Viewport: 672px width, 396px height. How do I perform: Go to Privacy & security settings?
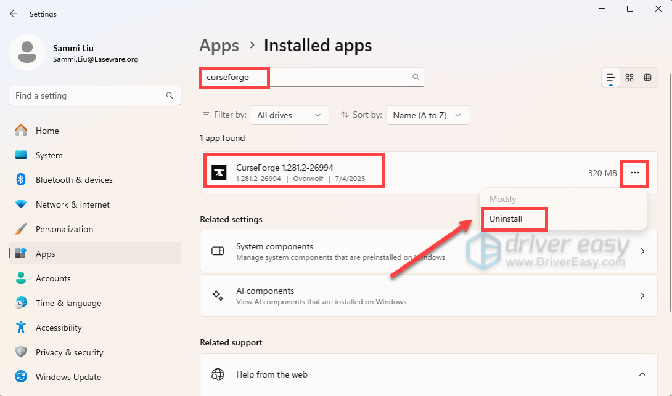click(95, 352)
